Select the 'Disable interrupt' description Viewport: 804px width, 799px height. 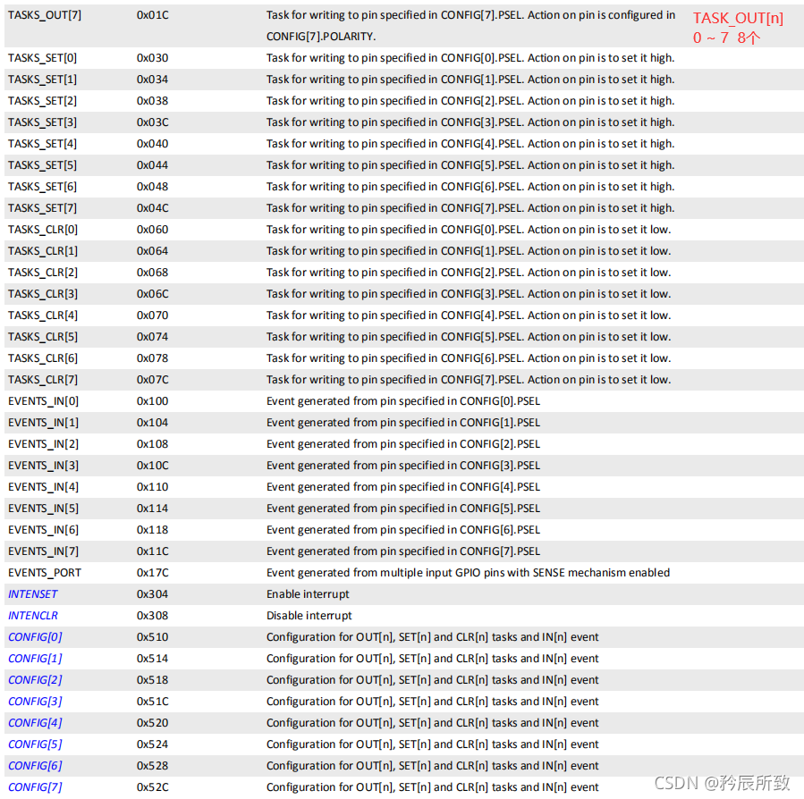tap(309, 616)
